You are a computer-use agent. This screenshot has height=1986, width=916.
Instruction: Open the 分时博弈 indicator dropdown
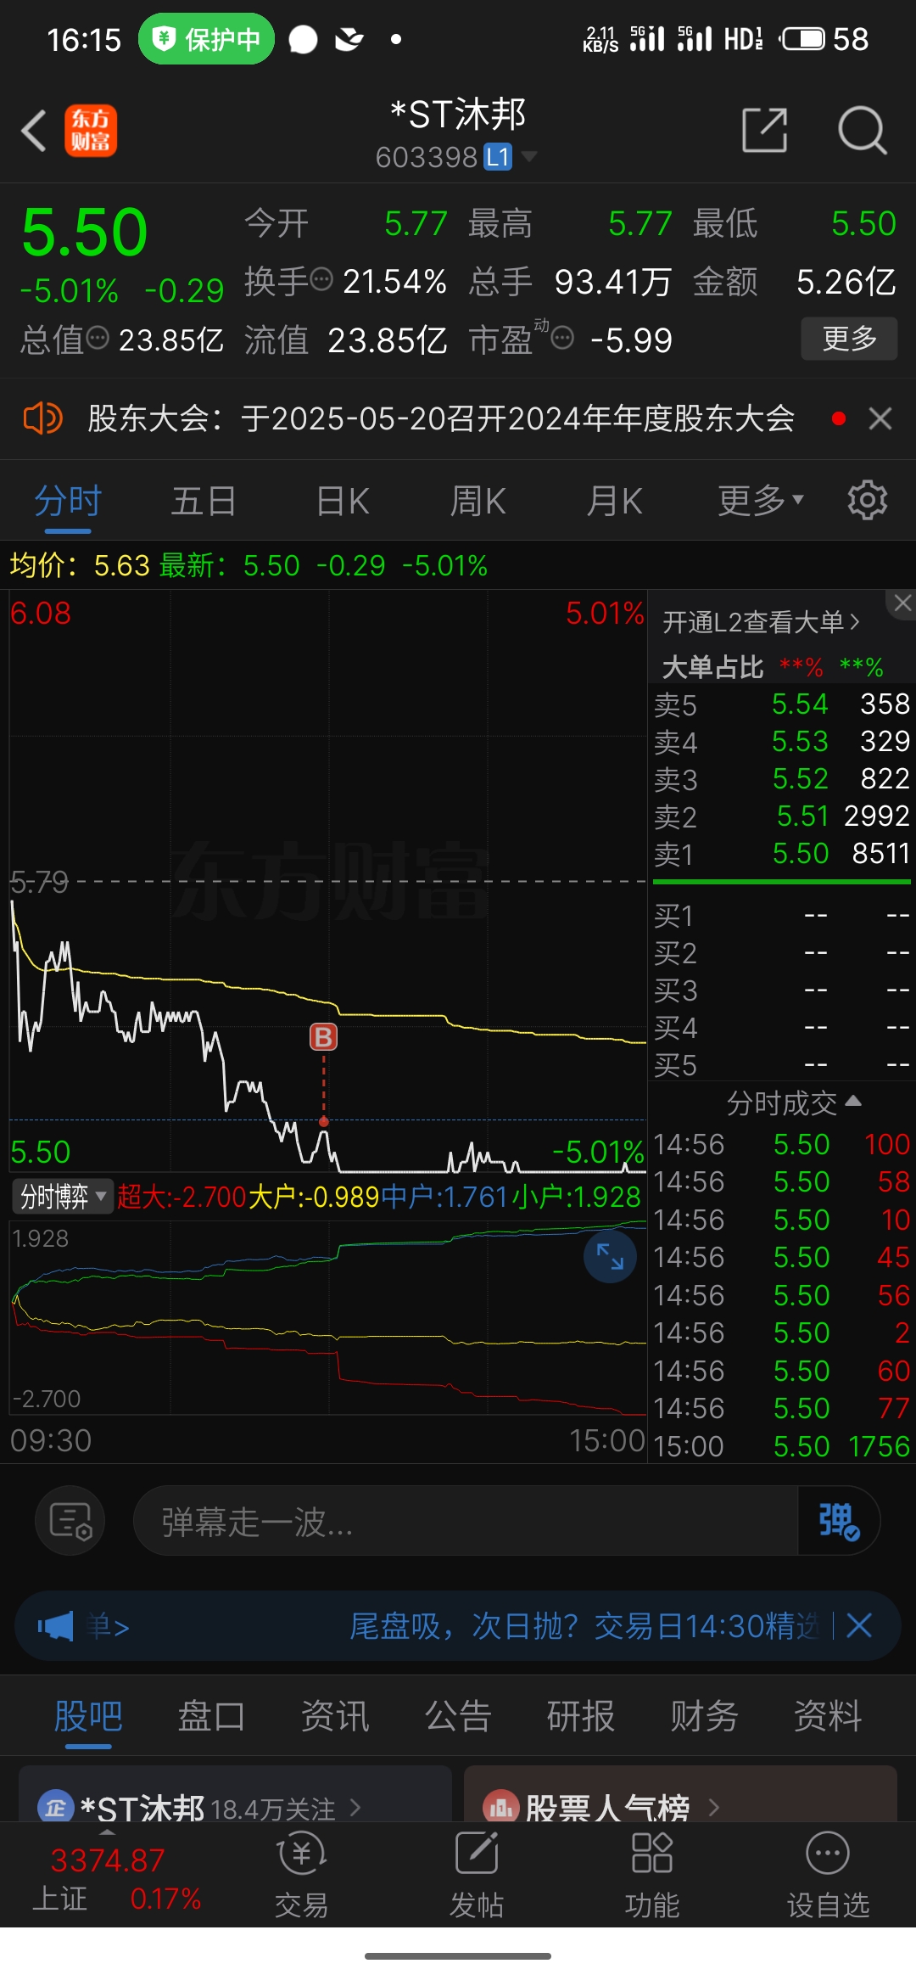click(63, 1197)
